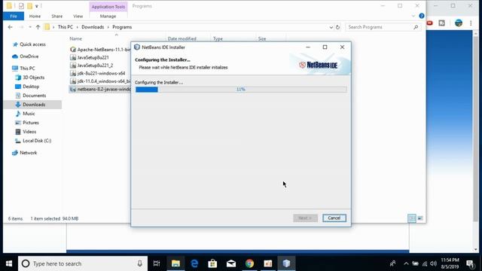This screenshot has width=482, height=271.
Task: Open the Share ribbon tab
Action: pos(57,17)
